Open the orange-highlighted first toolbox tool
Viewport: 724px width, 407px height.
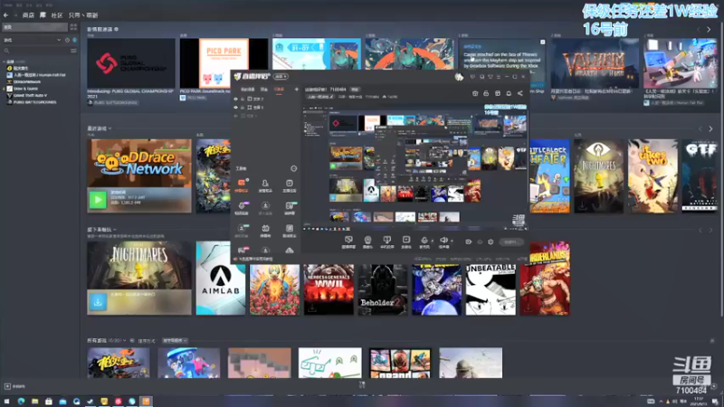[x=242, y=185]
